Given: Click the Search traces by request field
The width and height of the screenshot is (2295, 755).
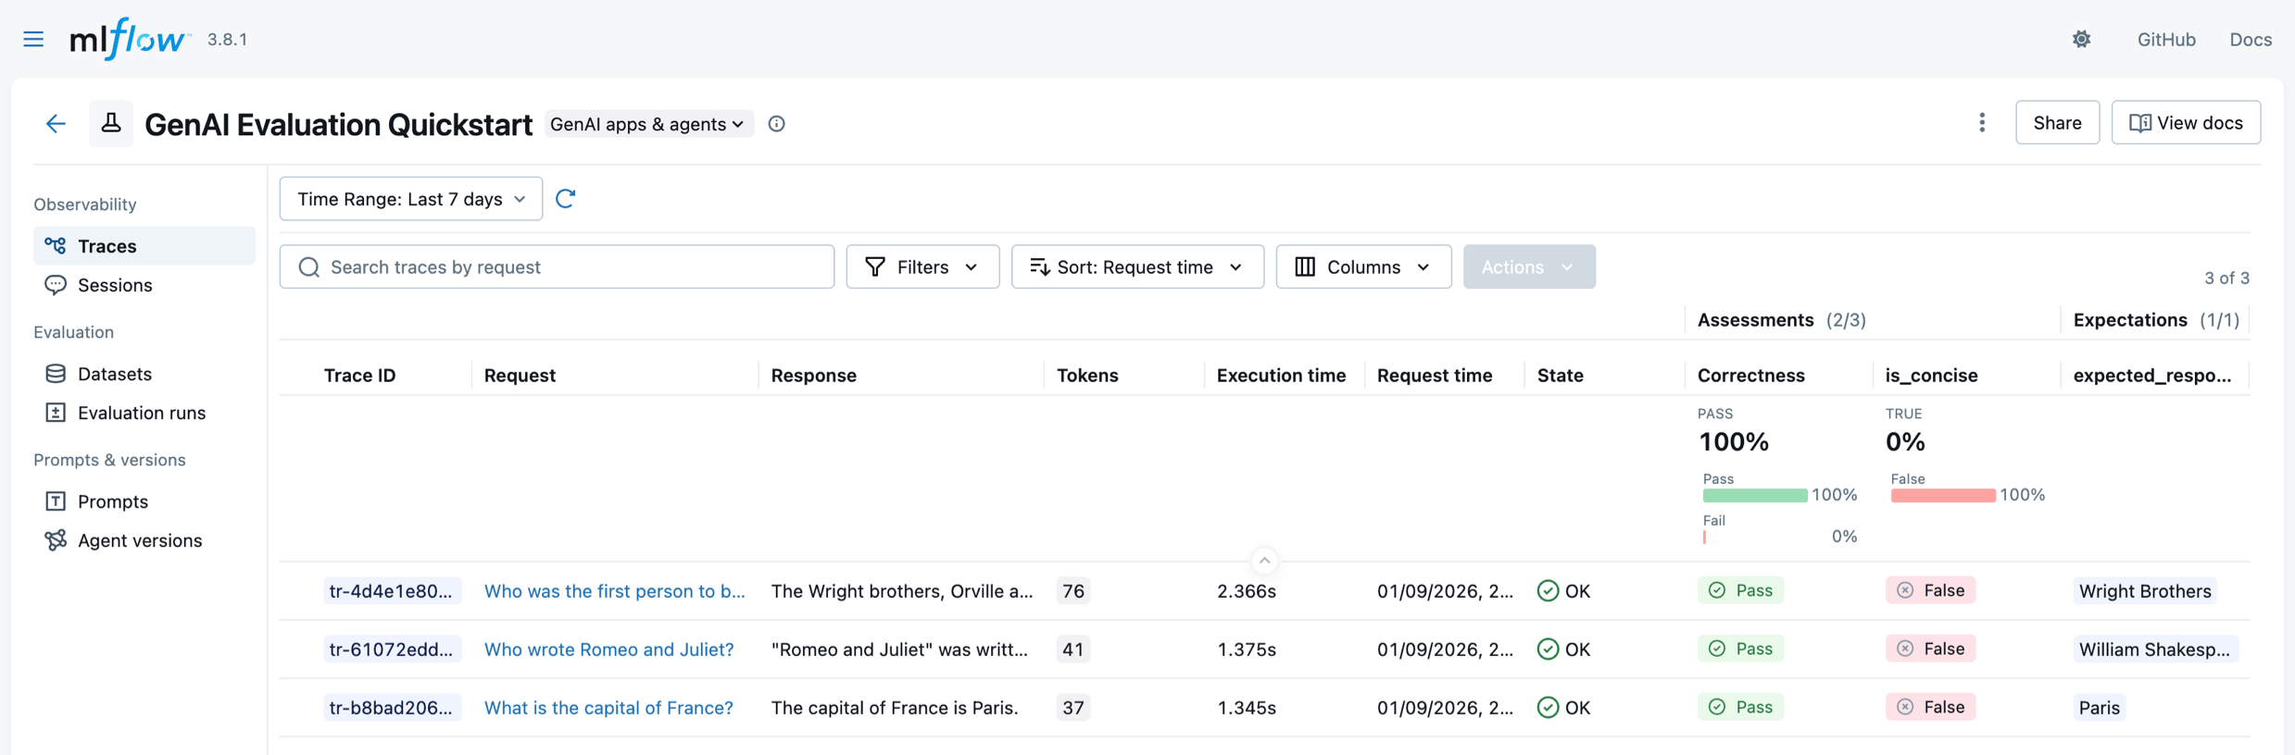Looking at the screenshot, I should coord(557,266).
